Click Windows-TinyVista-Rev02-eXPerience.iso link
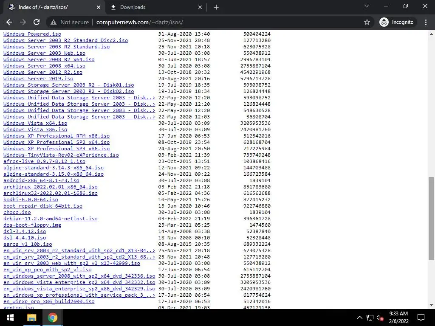The height and width of the screenshot is (326, 435). click(61, 155)
